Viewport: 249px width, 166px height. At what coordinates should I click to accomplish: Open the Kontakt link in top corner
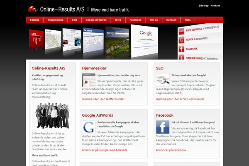[x=215, y=6]
